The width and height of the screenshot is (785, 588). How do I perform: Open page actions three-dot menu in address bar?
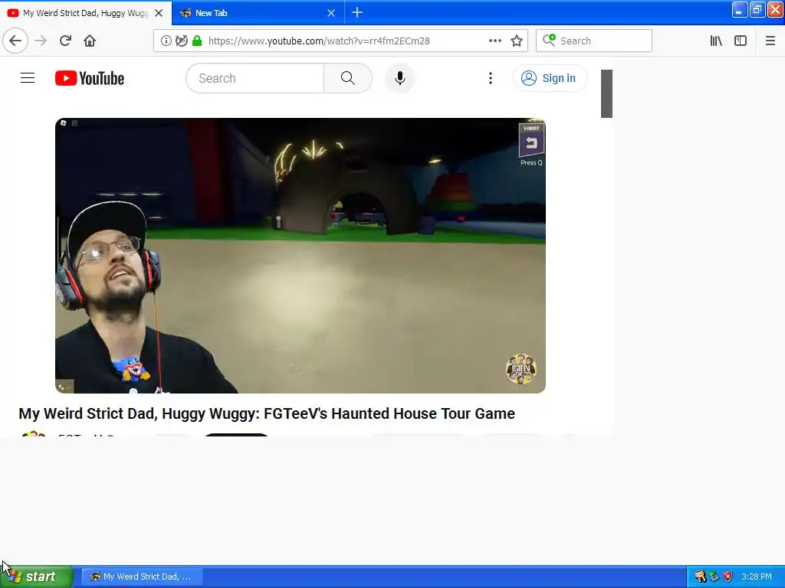pyautogui.click(x=494, y=41)
